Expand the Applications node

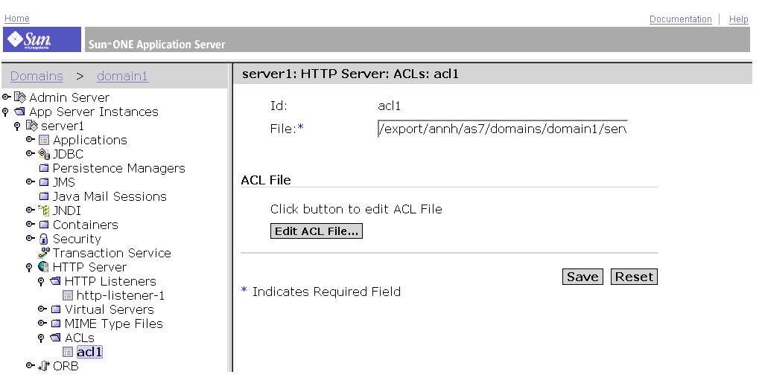[30, 140]
